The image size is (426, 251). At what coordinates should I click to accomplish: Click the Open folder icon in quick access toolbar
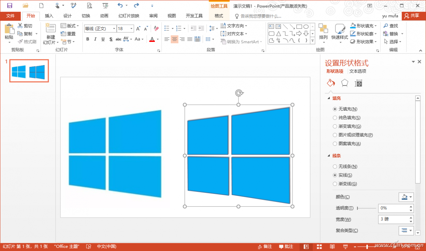pos(26,6)
